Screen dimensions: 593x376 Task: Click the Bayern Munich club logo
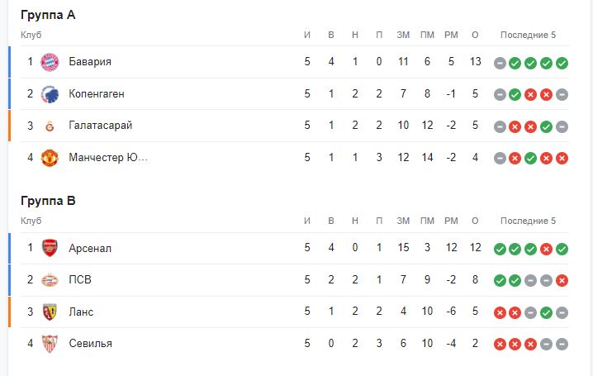(50, 62)
